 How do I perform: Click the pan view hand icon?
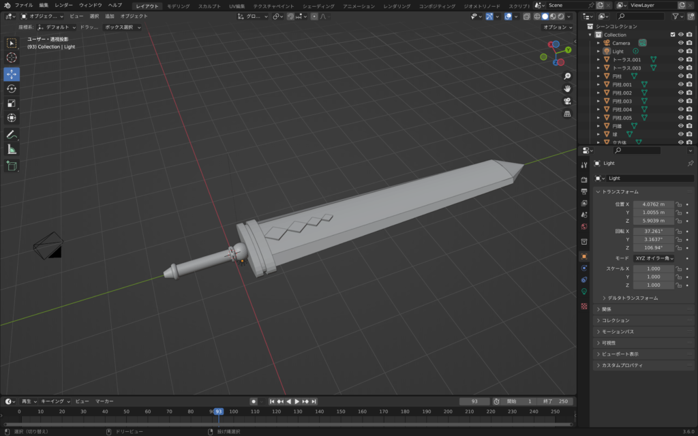[x=567, y=89]
